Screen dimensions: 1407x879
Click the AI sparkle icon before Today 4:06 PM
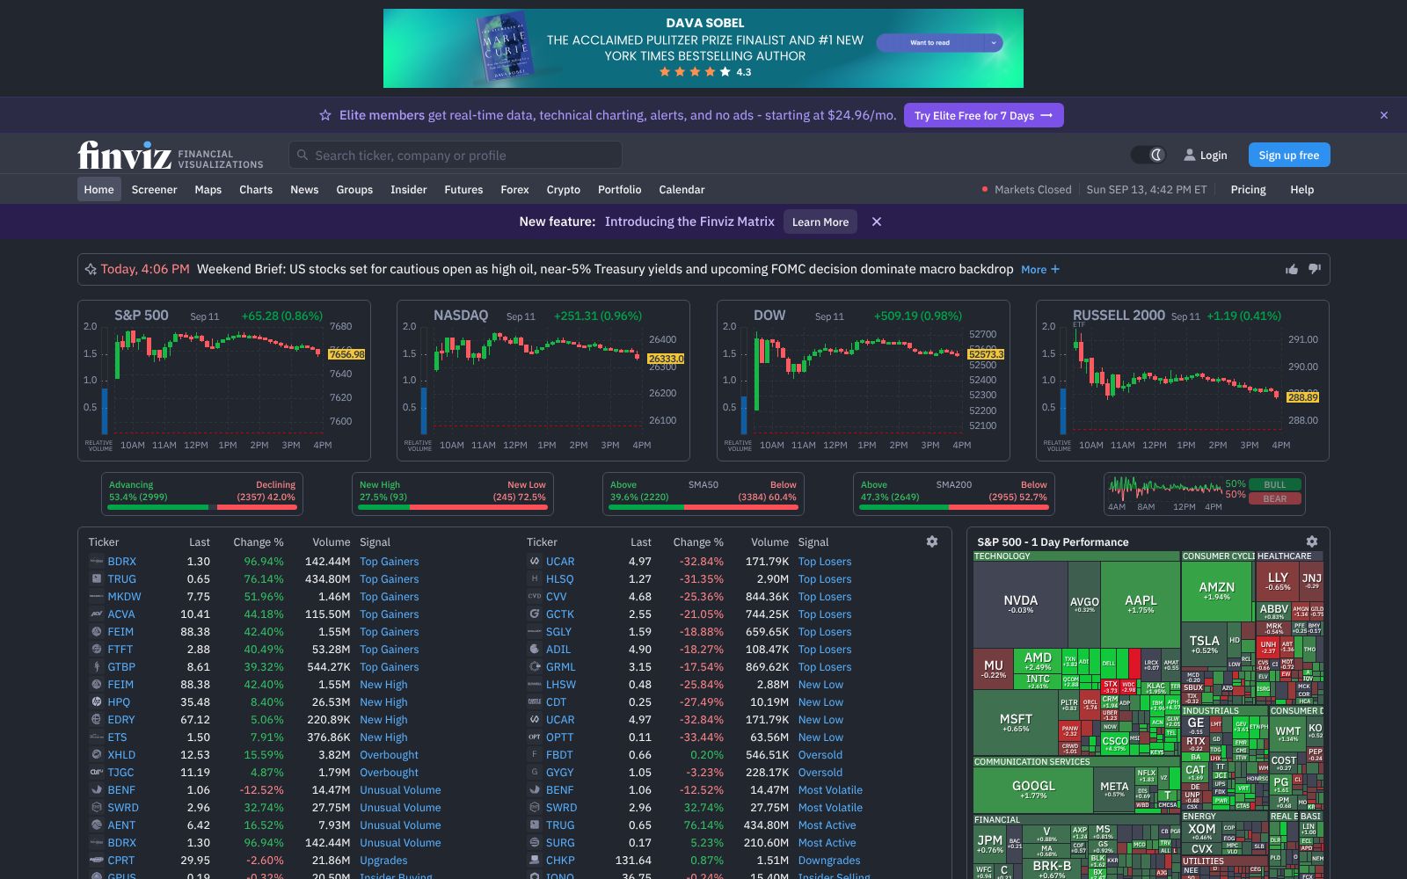(x=91, y=269)
